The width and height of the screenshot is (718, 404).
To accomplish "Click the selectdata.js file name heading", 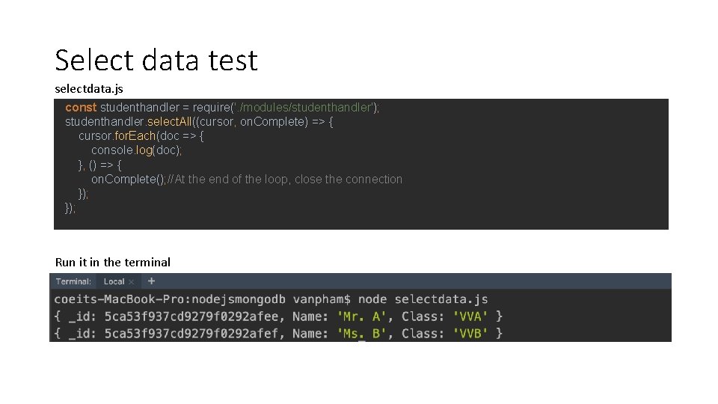I will point(89,89).
